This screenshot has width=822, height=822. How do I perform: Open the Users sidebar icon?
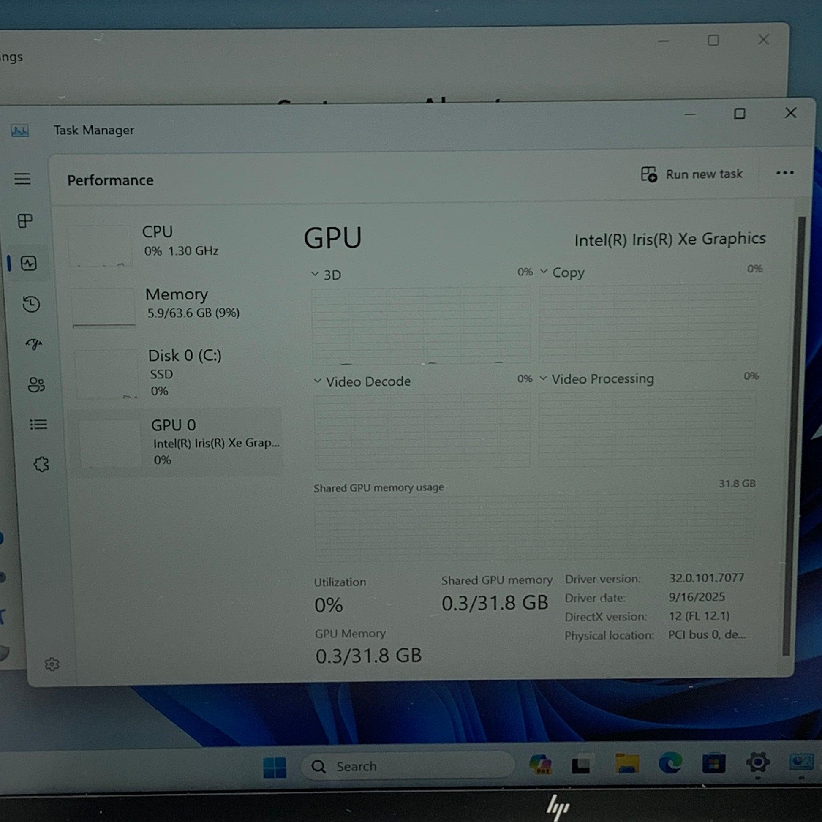(x=36, y=385)
